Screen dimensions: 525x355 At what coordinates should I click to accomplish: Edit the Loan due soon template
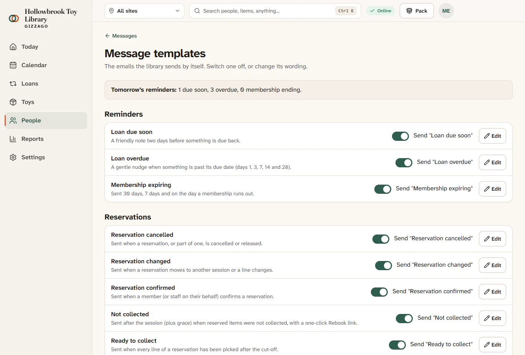point(492,136)
